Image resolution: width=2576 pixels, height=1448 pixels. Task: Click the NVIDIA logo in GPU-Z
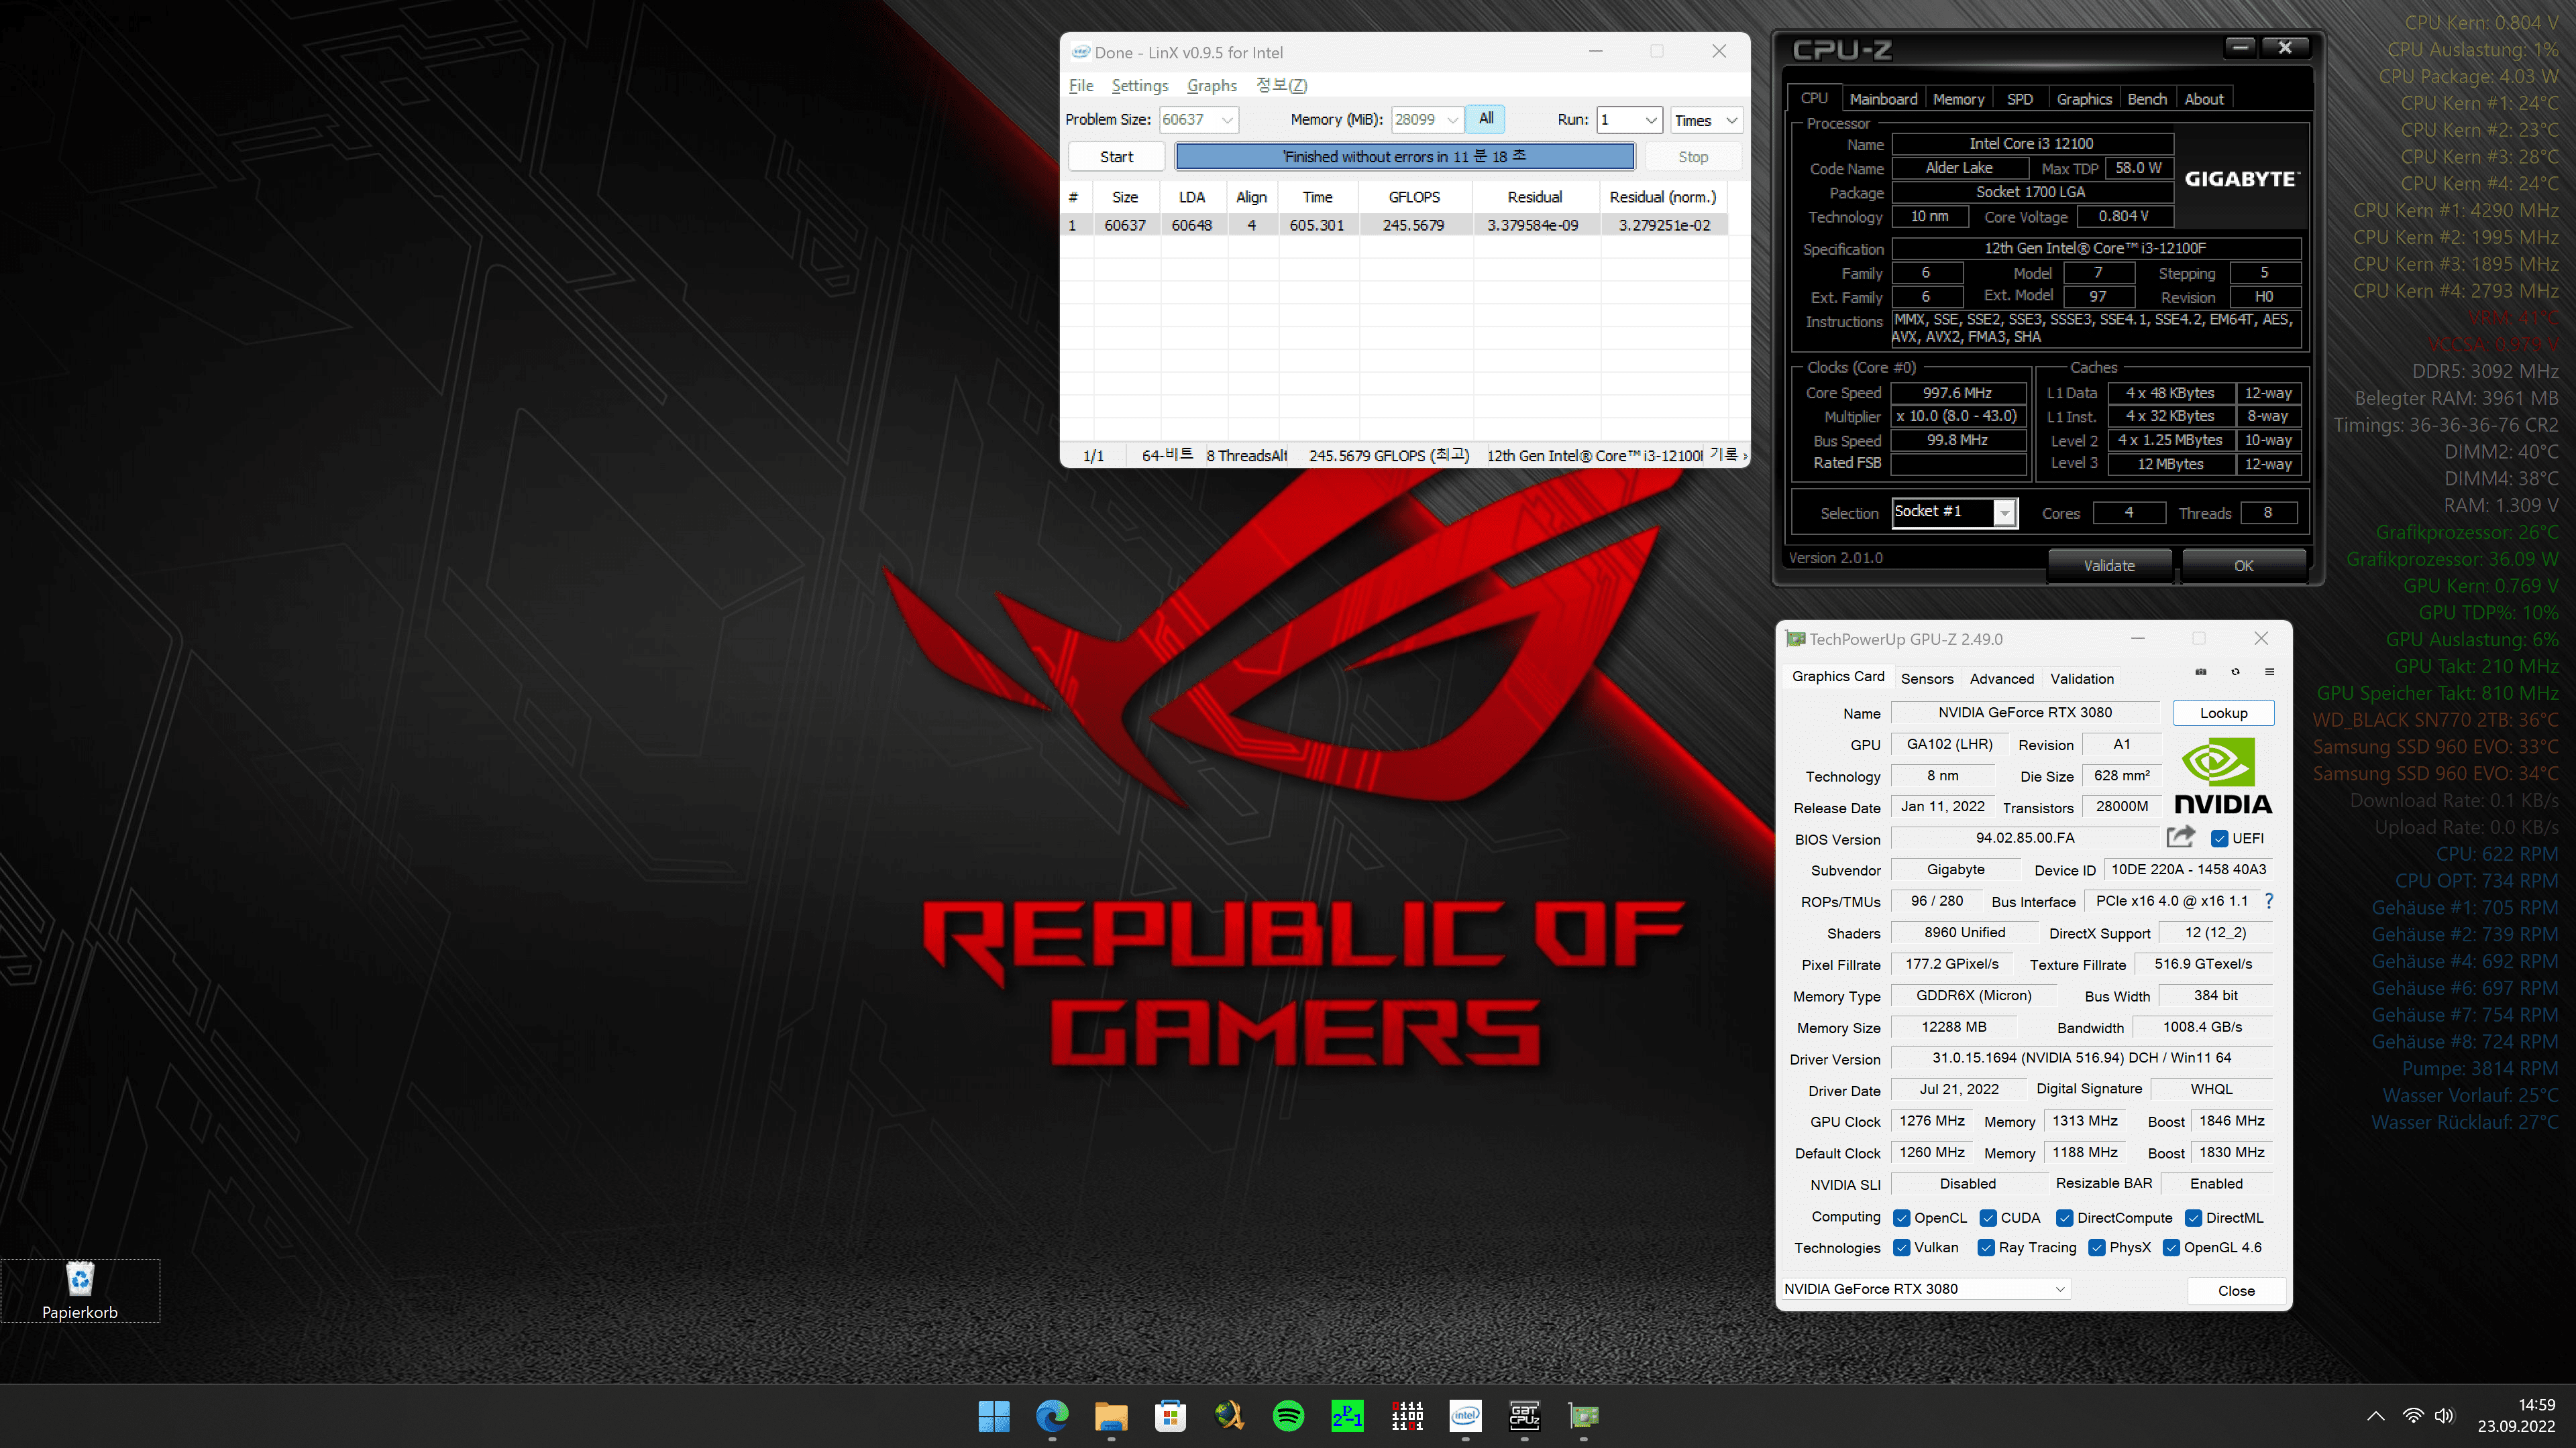(2223, 776)
